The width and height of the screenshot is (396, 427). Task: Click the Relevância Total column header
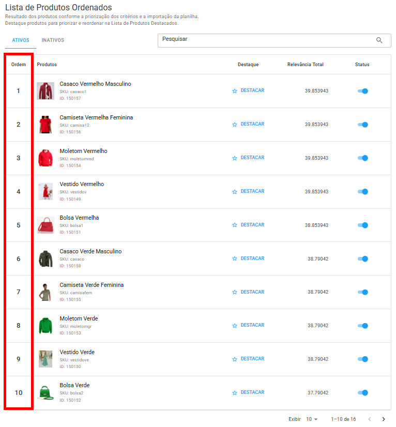(x=306, y=65)
